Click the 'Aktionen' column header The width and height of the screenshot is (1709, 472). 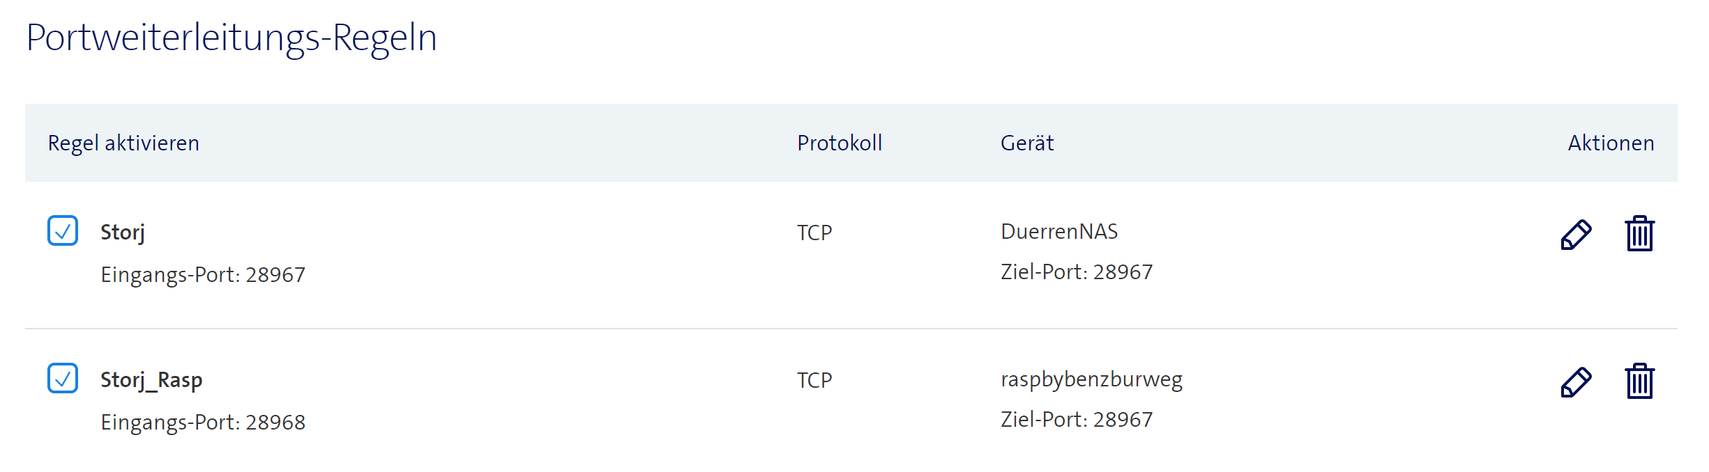(1611, 143)
